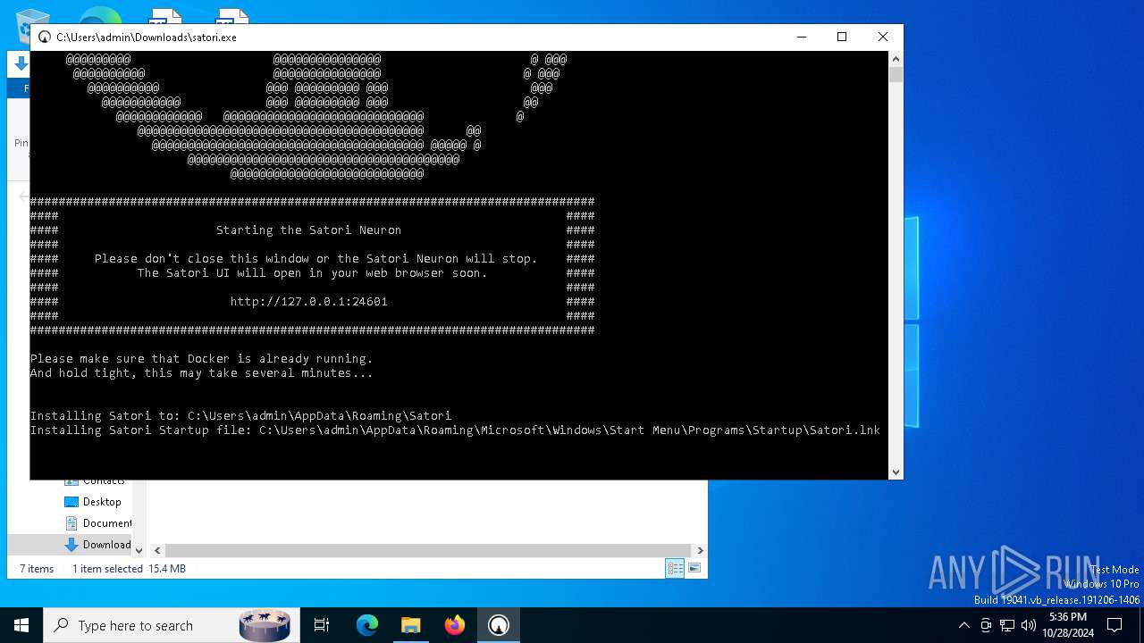Open the Windows Start menu
The width and height of the screenshot is (1144, 643).
click(x=21, y=625)
